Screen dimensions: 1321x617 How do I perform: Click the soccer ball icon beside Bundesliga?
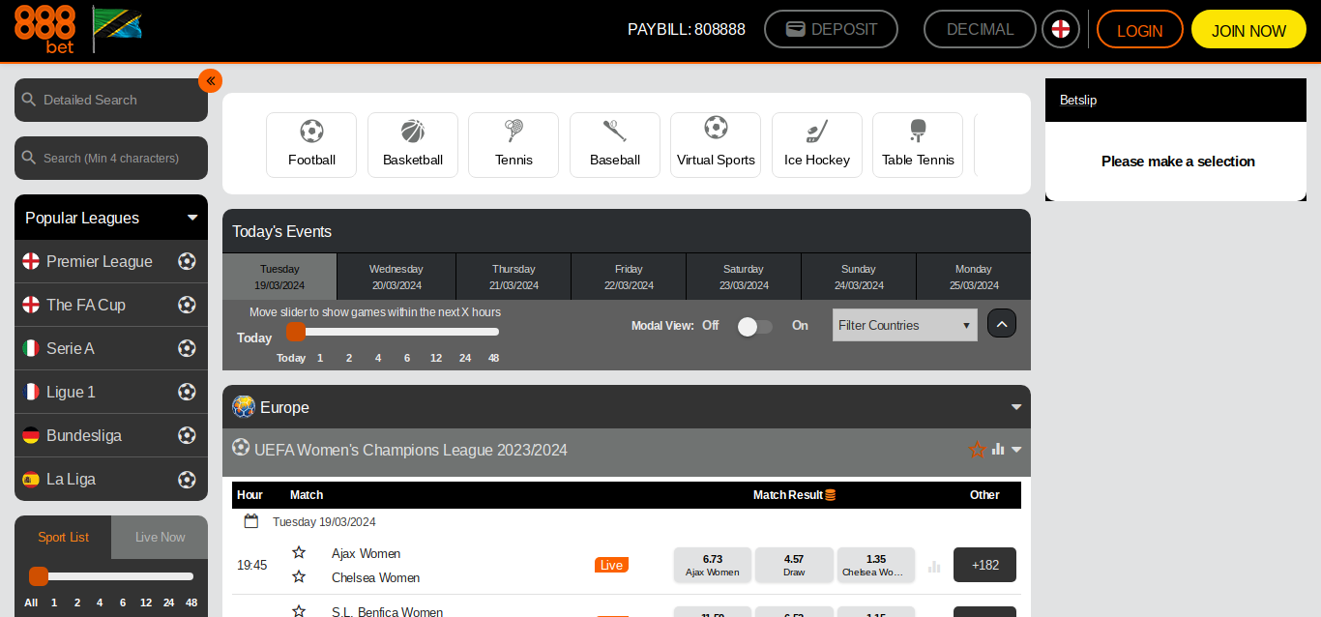pyautogui.click(x=188, y=435)
